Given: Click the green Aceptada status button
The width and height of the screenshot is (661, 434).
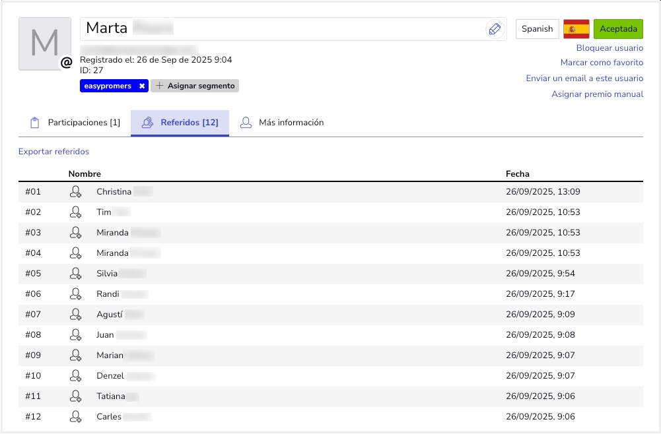Looking at the screenshot, I should pyautogui.click(x=618, y=29).
